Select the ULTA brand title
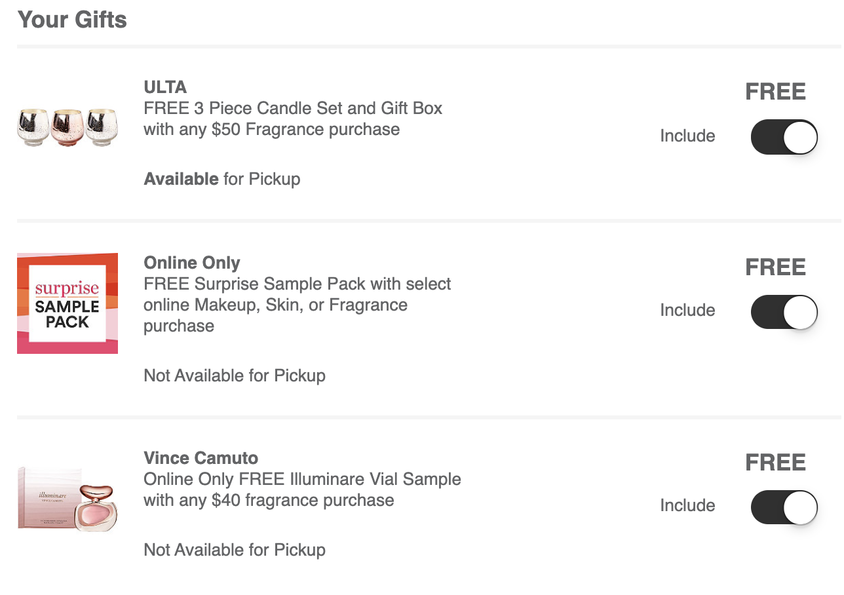This screenshot has height=595, width=844. tap(165, 87)
